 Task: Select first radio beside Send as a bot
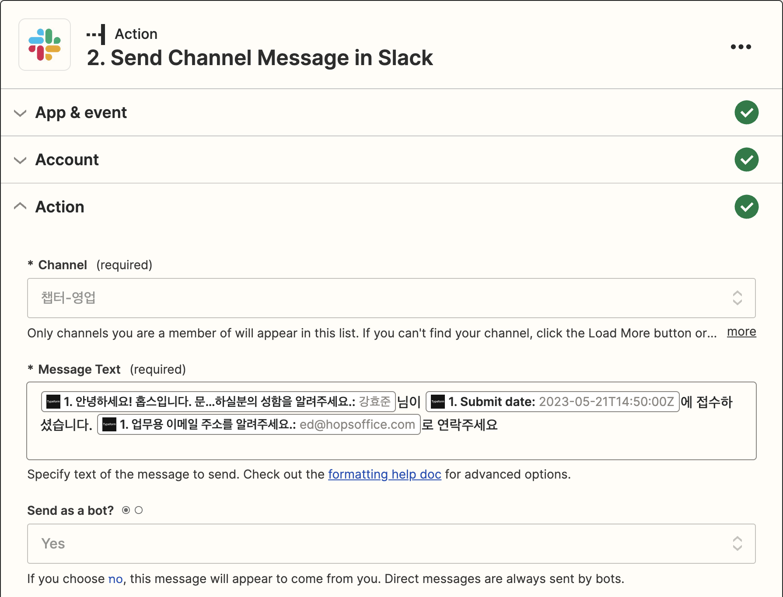(126, 510)
